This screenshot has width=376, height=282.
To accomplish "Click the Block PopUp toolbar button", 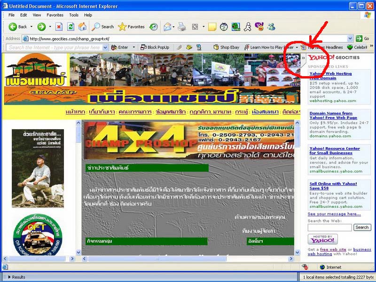I will [155, 47].
